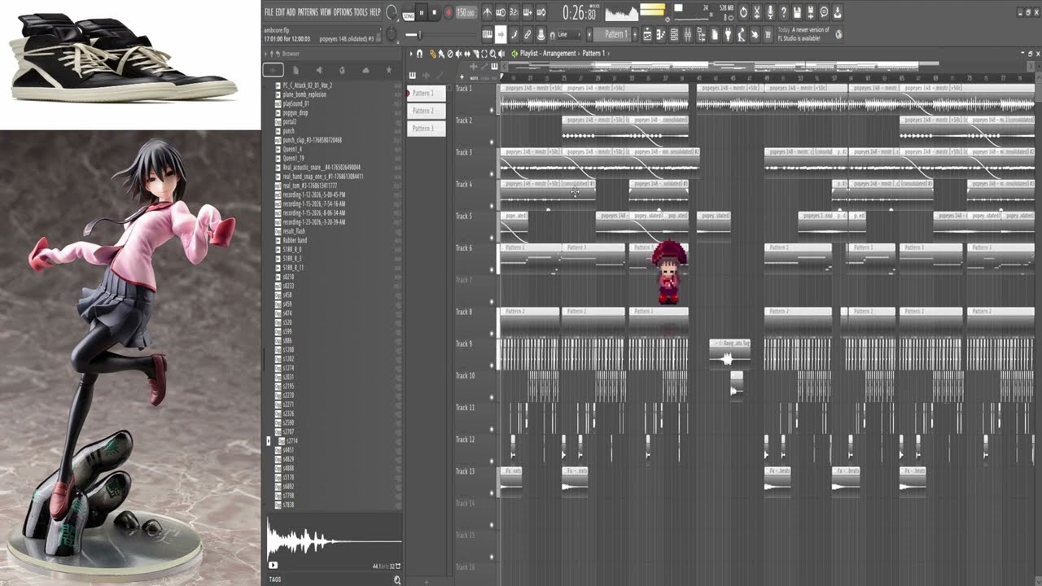This screenshot has height=586, width=1042.
Task: Open the shopping cart content library icon
Action: coord(767,34)
